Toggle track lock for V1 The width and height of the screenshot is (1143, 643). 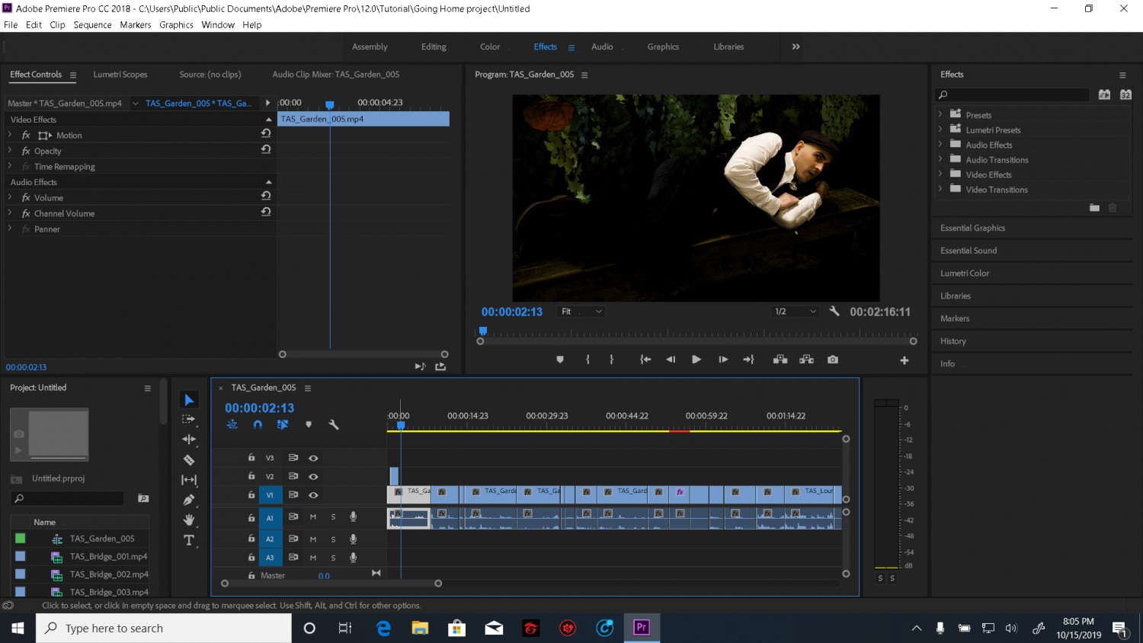click(x=251, y=494)
